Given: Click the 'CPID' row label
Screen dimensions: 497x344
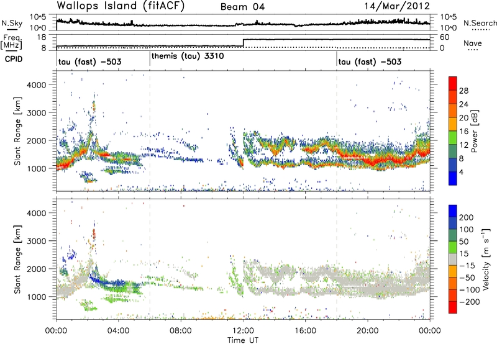Looking at the screenshot, I should 14,59.
